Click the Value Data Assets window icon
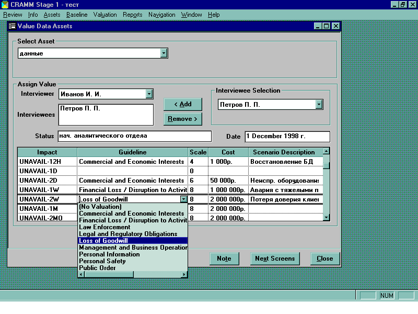The image size is (418, 314). coord(12,26)
